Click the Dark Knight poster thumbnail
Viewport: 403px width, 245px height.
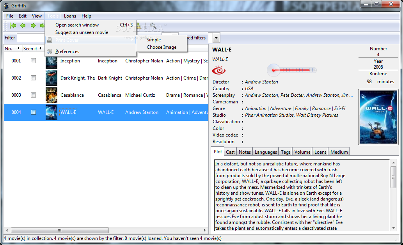pos(51,78)
